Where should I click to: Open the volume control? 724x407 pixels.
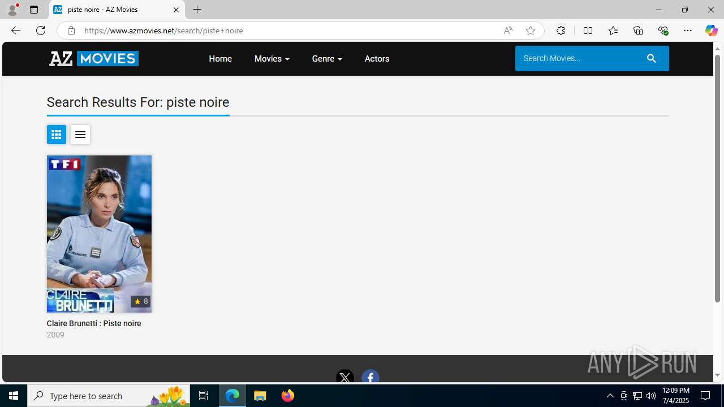tap(651, 396)
